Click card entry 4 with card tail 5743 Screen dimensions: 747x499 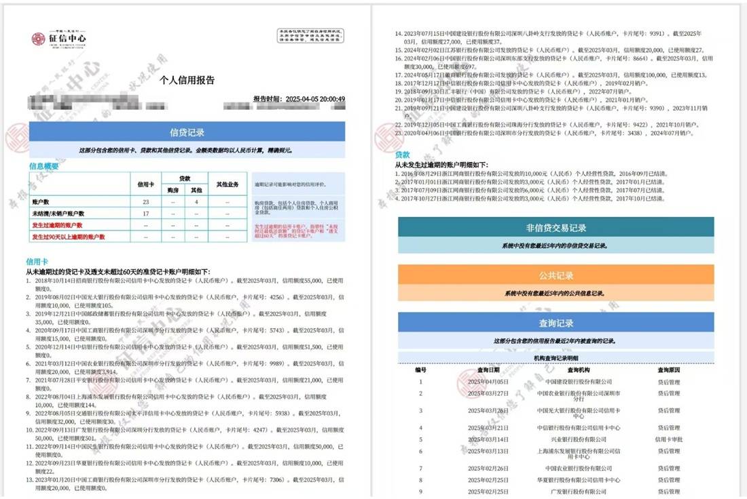(185, 334)
